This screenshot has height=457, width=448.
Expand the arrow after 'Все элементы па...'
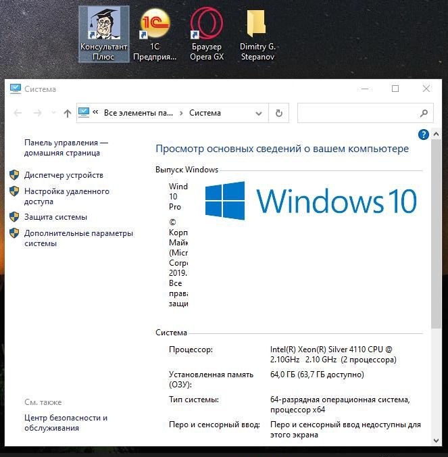coord(181,113)
